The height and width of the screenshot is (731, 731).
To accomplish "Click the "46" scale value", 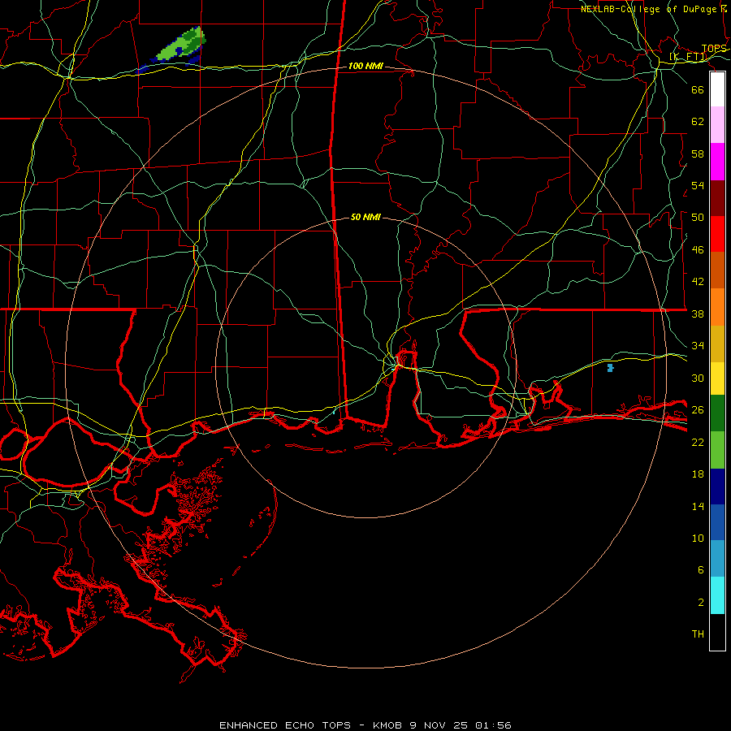I will pyautogui.click(x=698, y=249).
